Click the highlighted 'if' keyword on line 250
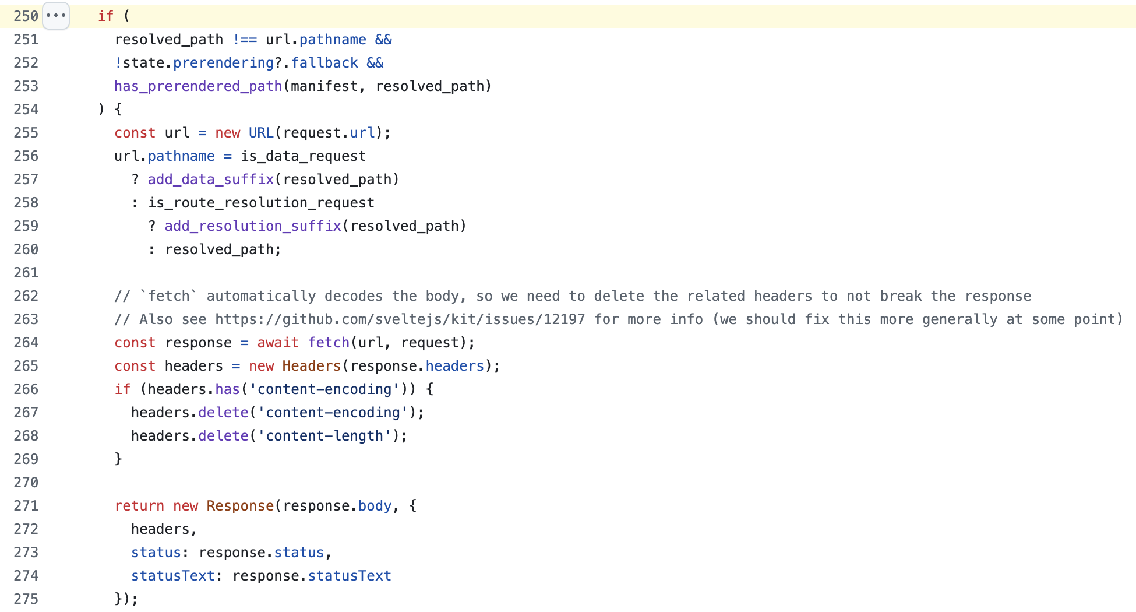1136x612 pixels. (x=105, y=16)
